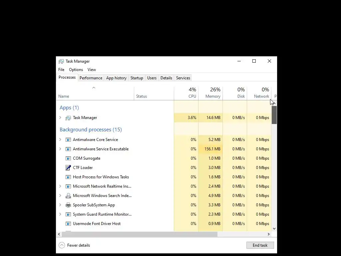The image size is (341, 256).
Task: Open the Options menu
Action: pyautogui.click(x=76, y=70)
